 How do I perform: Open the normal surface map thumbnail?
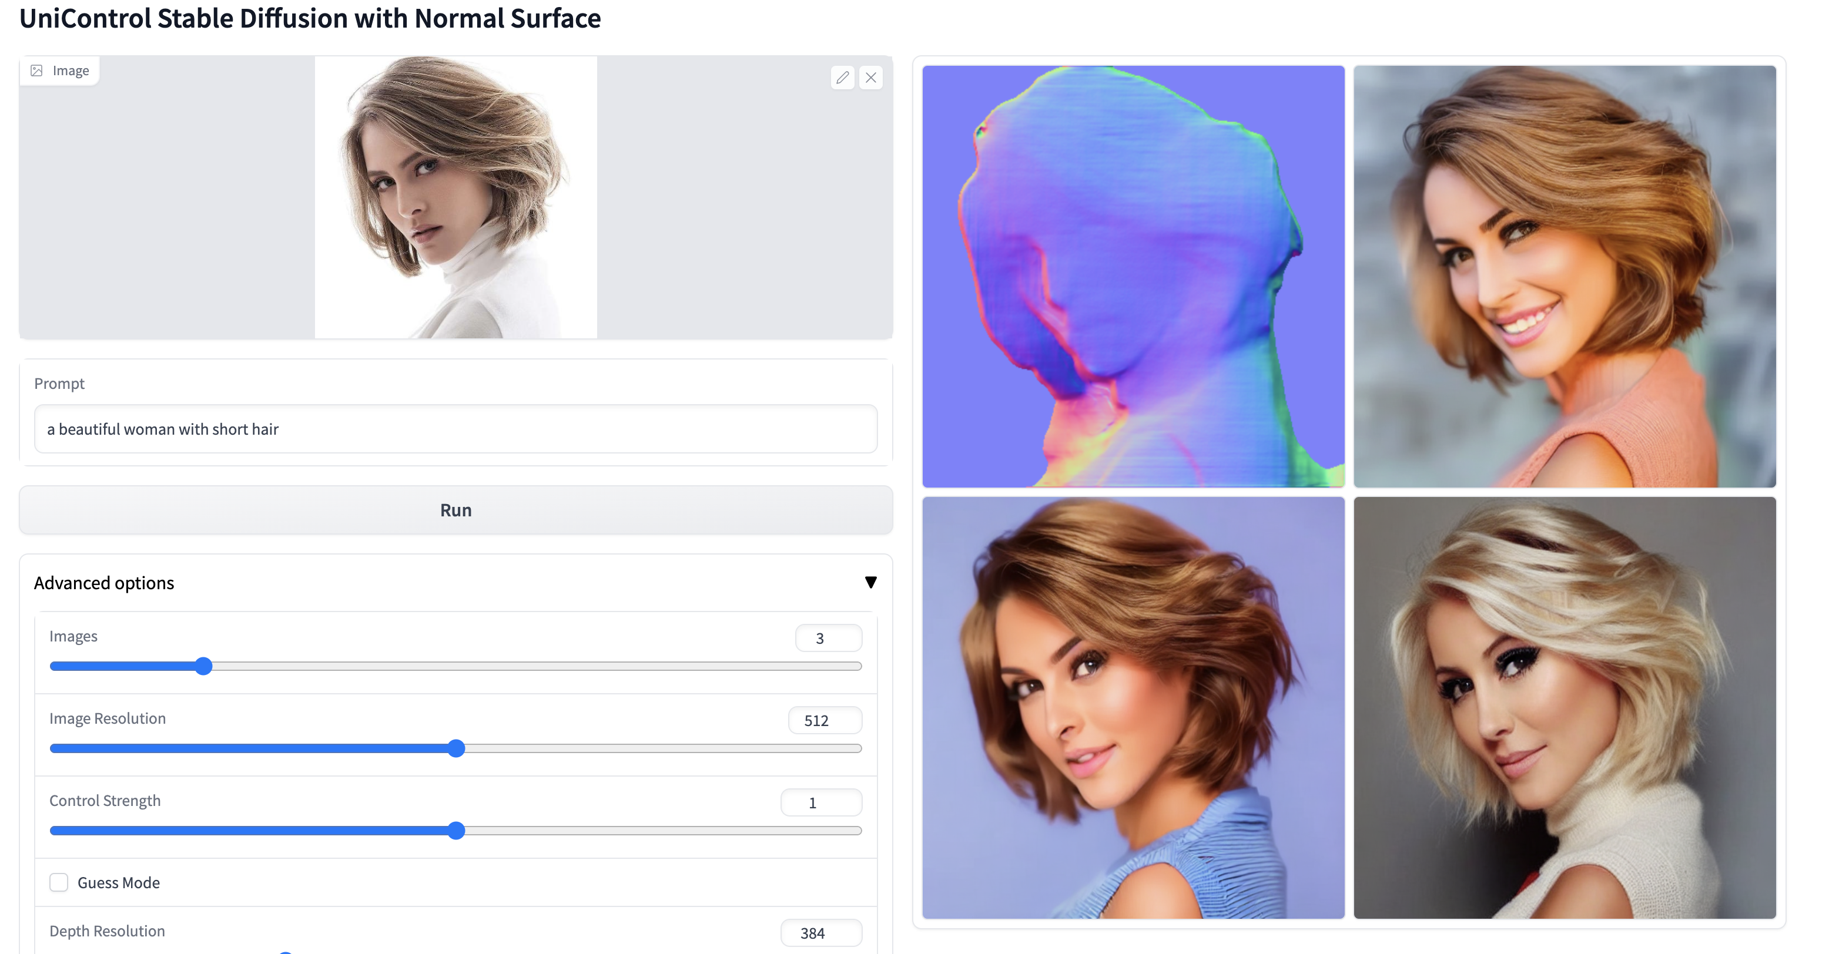point(1133,277)
